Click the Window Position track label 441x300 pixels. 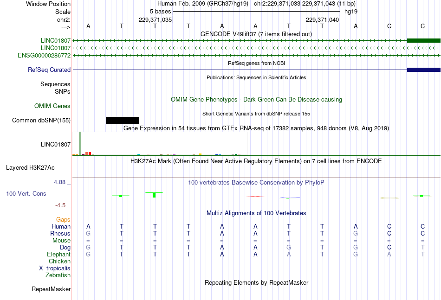click(x=48, y=4)
